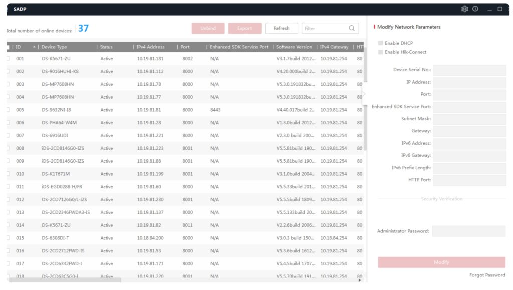This screenshot has width=513, height=290.
Task: Click the Administrator Password field
Action: point(470,230)
